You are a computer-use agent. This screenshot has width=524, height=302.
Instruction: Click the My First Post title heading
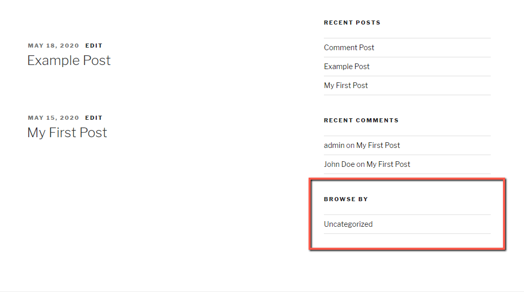(67, 133)
